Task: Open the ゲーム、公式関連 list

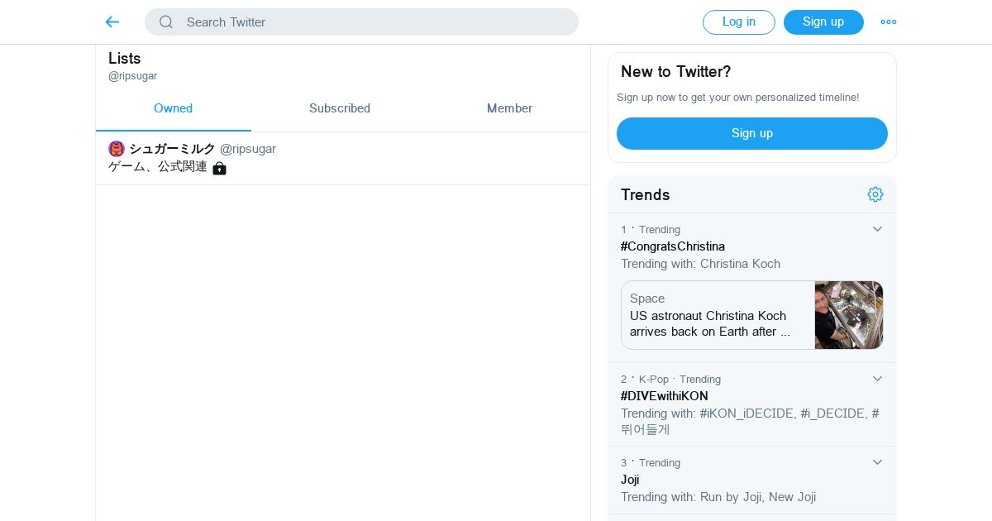Action: pyautogui.click(x=158, y=167)
